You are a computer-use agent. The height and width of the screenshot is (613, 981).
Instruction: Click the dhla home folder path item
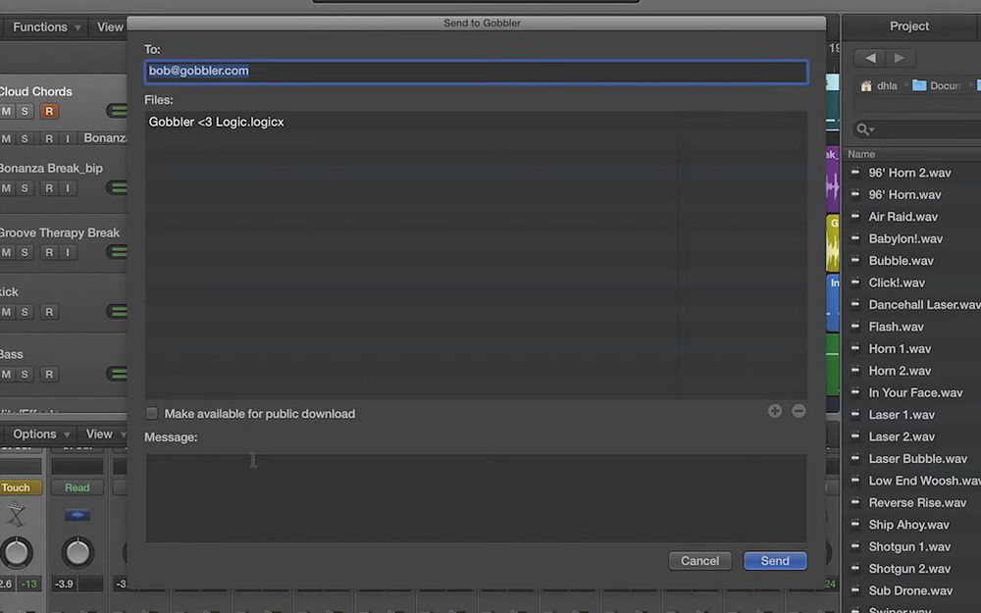pyautogui.click(x=879, y=85)
